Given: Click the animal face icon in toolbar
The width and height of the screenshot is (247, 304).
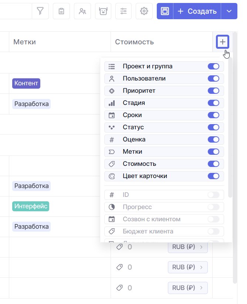Looking at the screenshot, I should click(x=103, y=11).
